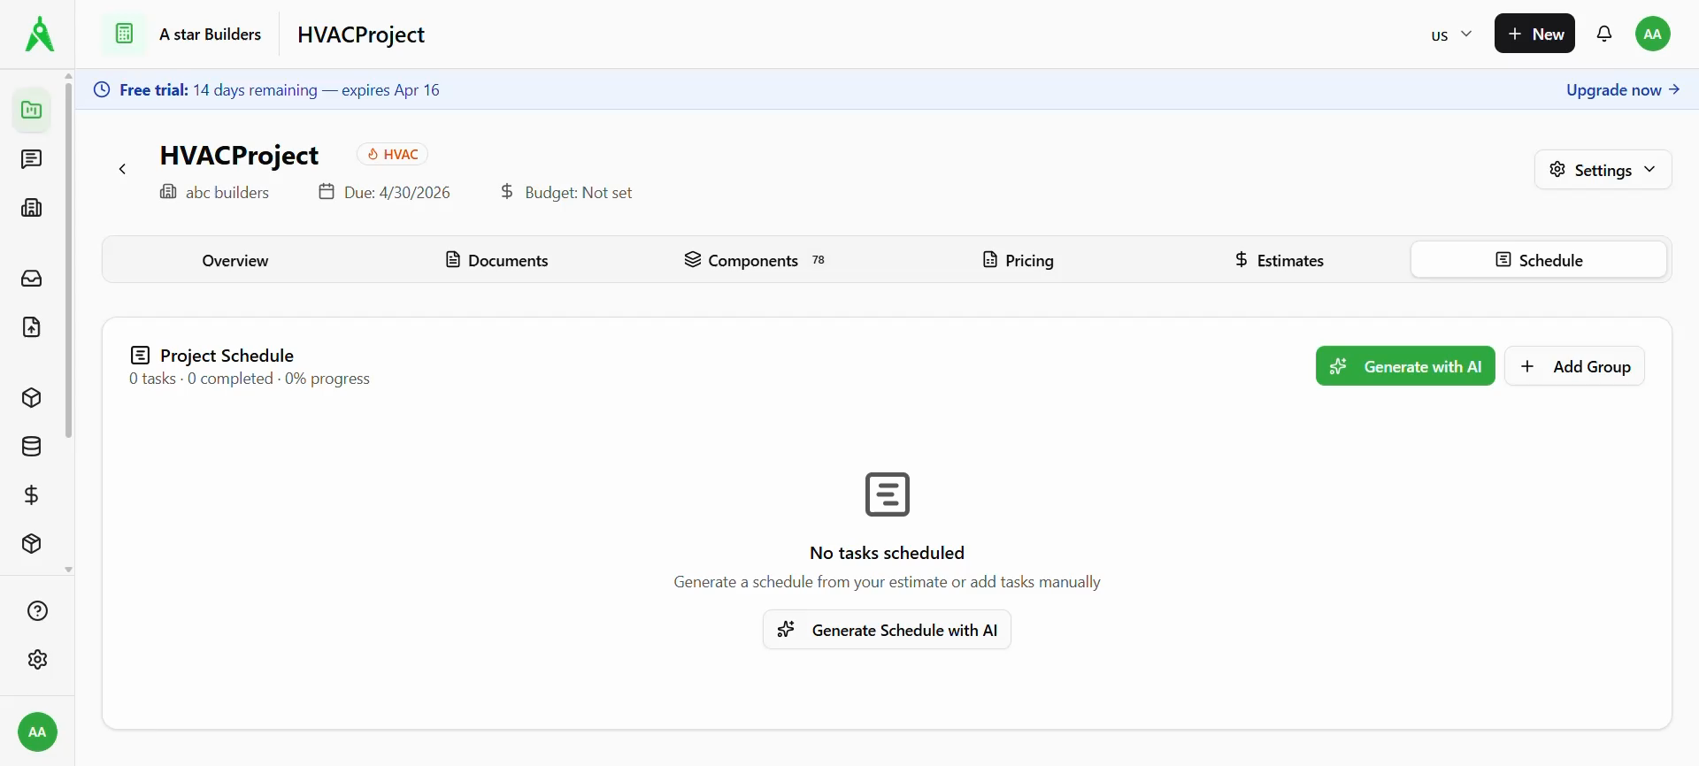Click the file upload icon in sidebar

32,327
